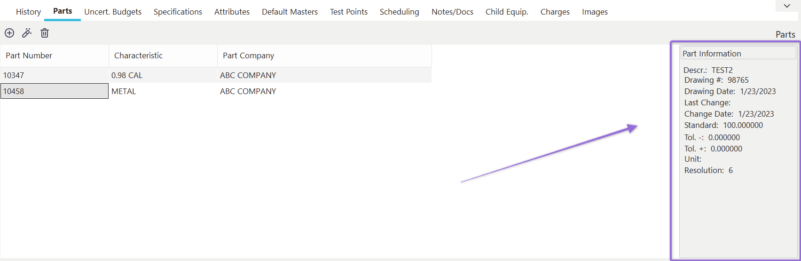
Task: Open the History tab
Action: click(x=28, y=12)
